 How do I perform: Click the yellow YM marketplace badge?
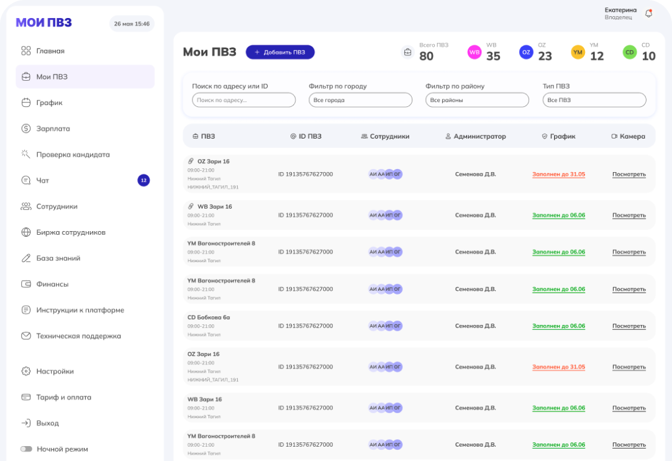tap(578, 52)
